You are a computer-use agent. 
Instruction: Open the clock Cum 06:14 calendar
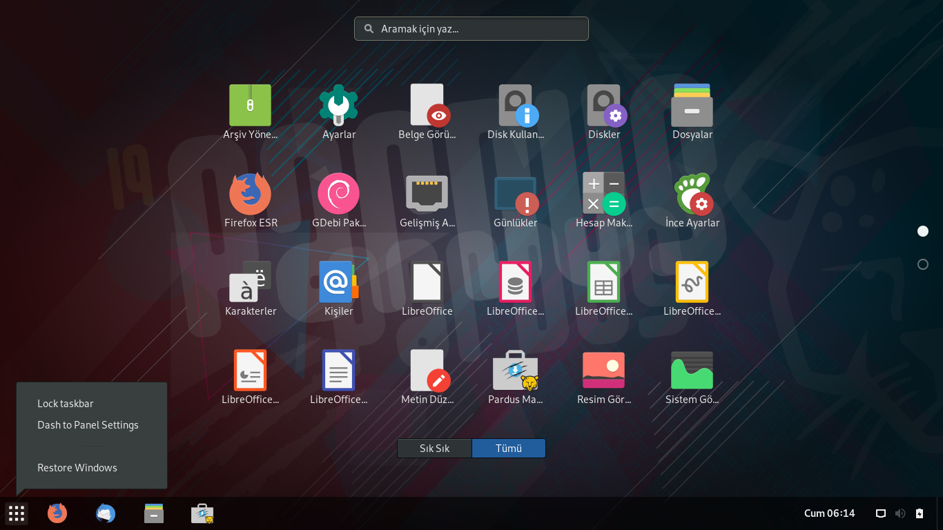[x=829, y=513]
